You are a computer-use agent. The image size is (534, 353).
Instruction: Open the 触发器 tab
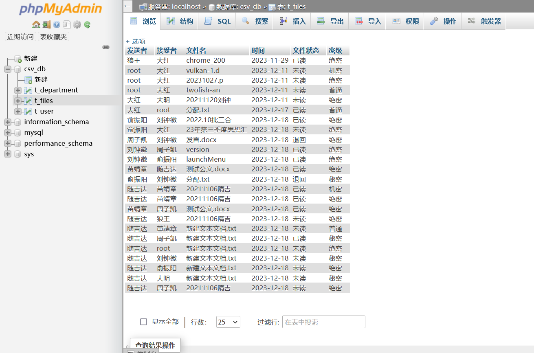coord(483,21)
